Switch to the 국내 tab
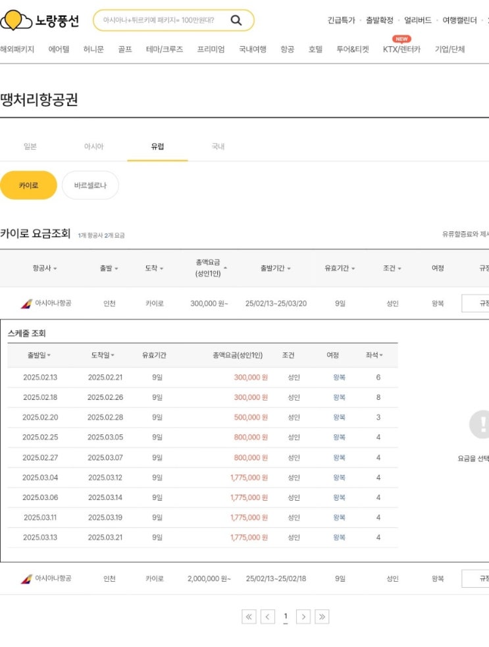489x647 pixels. click(x=218, y=146)
